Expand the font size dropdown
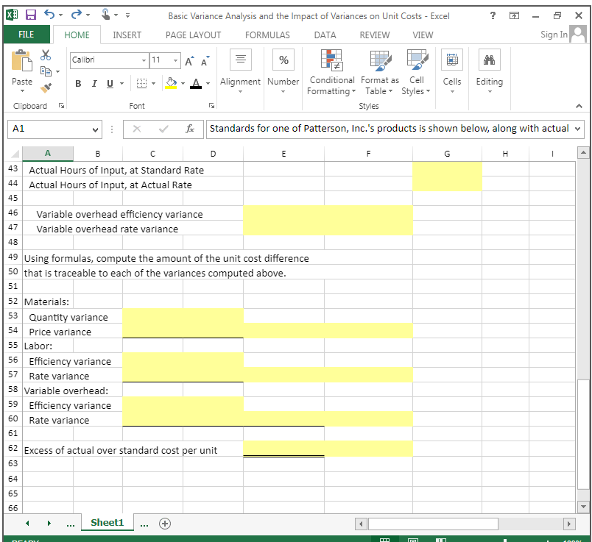Screen dimensions: 592x542 click(175, 60)
